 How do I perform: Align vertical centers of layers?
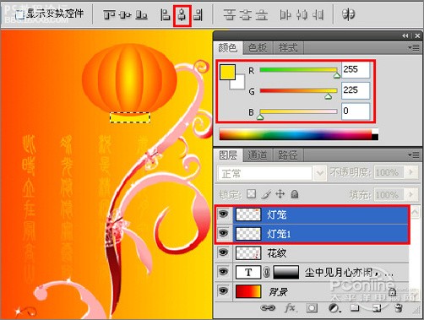tap(125, 14)
